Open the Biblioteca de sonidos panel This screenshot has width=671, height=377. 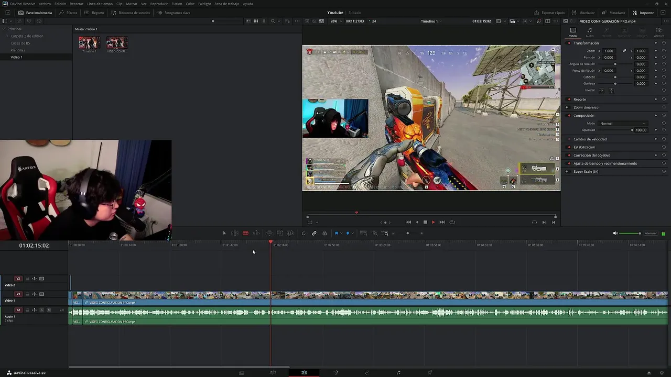point(131,13)
